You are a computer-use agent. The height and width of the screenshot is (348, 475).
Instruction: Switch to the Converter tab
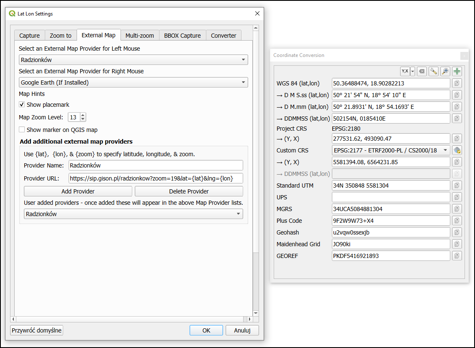223,36
